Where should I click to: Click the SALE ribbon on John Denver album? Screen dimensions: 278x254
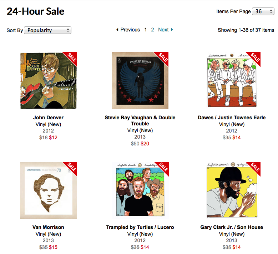[71, 57]
